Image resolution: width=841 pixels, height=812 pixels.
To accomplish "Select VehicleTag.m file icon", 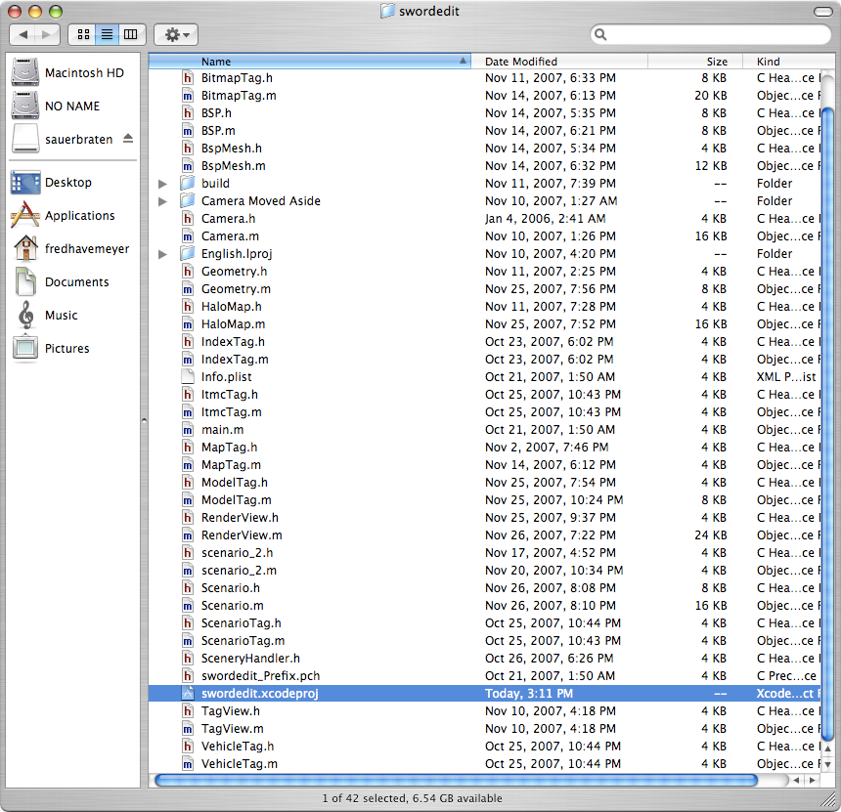I will point(187,764).
